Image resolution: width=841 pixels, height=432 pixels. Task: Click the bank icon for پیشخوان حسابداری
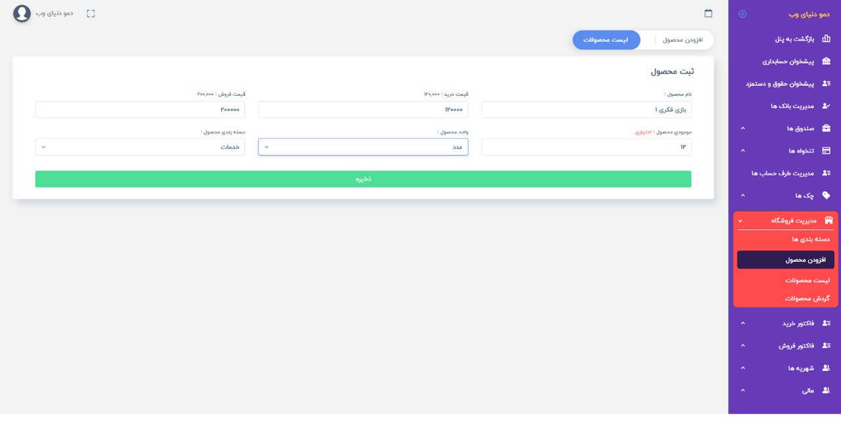click(x=826, y=61)
